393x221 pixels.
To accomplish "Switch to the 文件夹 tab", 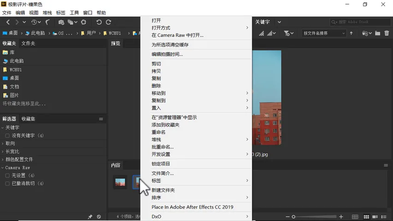I will click(28, 43).
